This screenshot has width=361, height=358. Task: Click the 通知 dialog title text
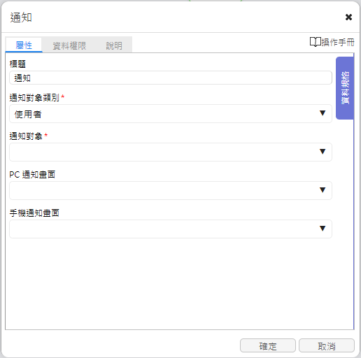click(x=21, y=17)
